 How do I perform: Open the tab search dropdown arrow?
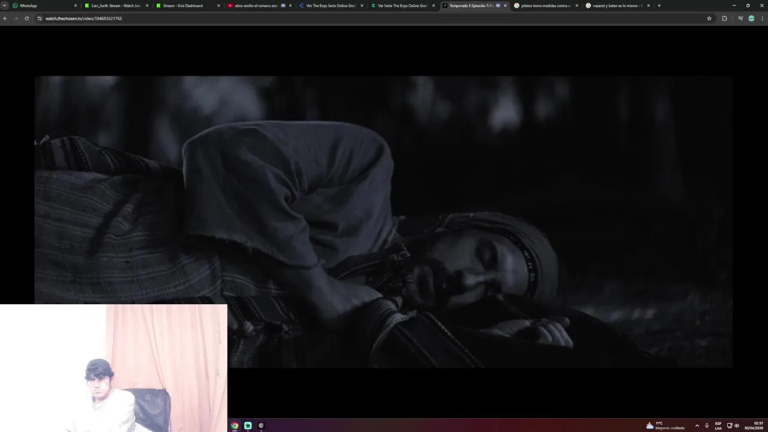[4, 5]
